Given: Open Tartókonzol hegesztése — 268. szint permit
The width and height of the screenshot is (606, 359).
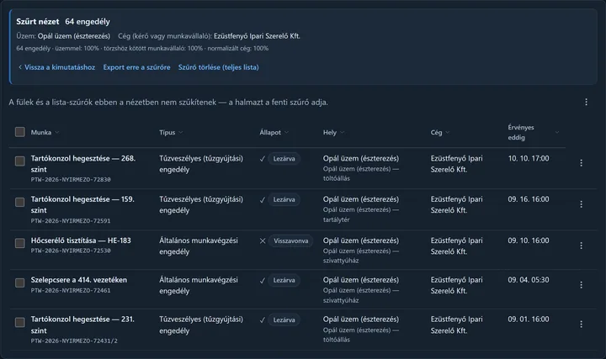Looking at the screenshot, I should point(83,164).
